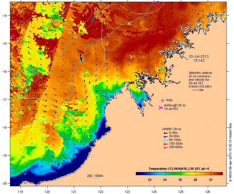Screen dimensions: 234x194
Task: Click the dark blue end of colour bar
Action: [138, 173]
